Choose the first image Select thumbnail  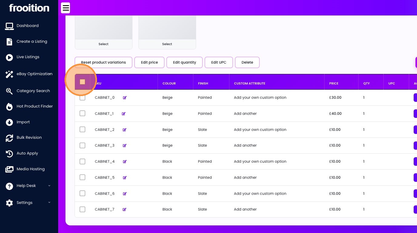(103, 44)
